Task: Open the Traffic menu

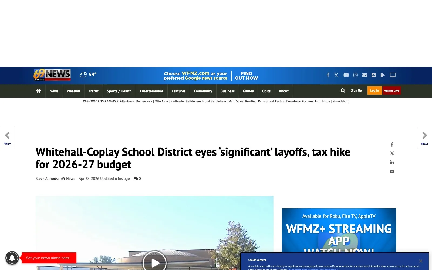Action: (x=93, y=91)
